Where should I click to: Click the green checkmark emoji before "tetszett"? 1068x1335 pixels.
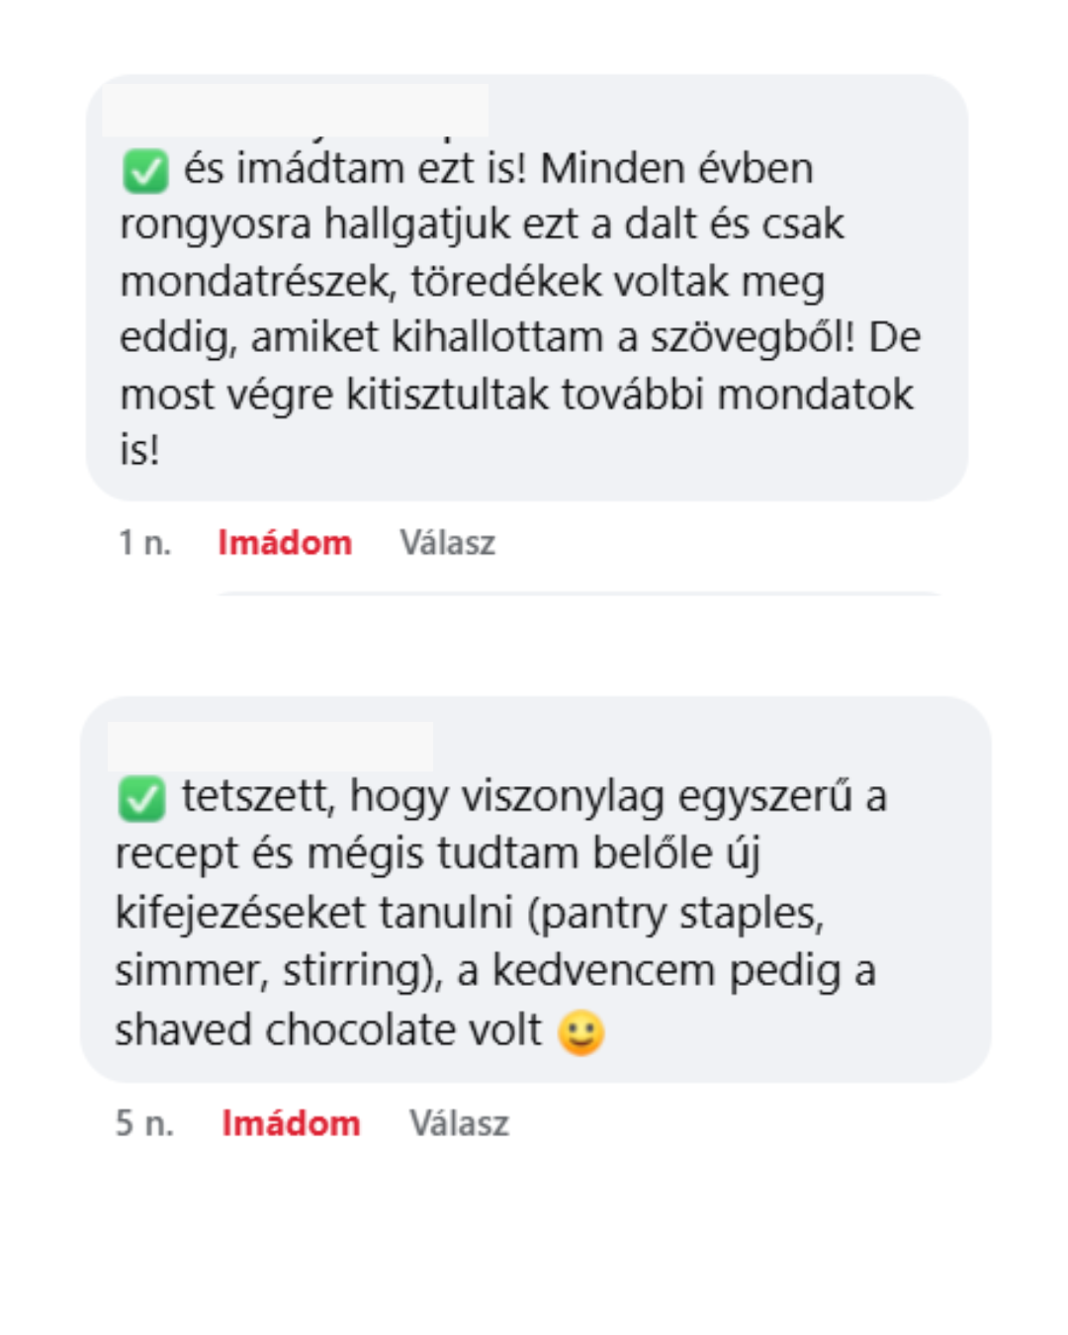pos(141,799)
